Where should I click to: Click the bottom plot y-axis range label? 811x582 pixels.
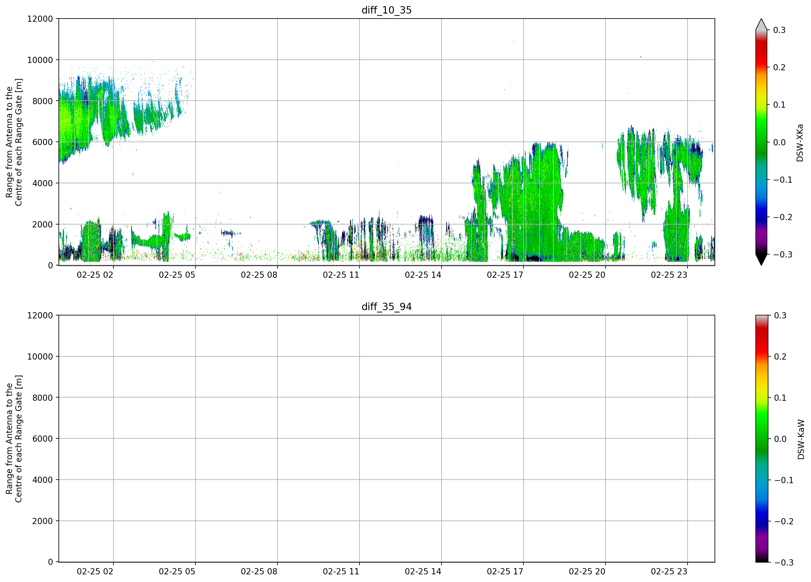pyautogui.click(x=14, y=438)
